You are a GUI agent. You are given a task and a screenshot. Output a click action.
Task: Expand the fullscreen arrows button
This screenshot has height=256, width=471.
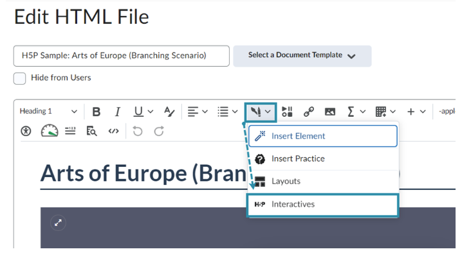tap(58, 223)
